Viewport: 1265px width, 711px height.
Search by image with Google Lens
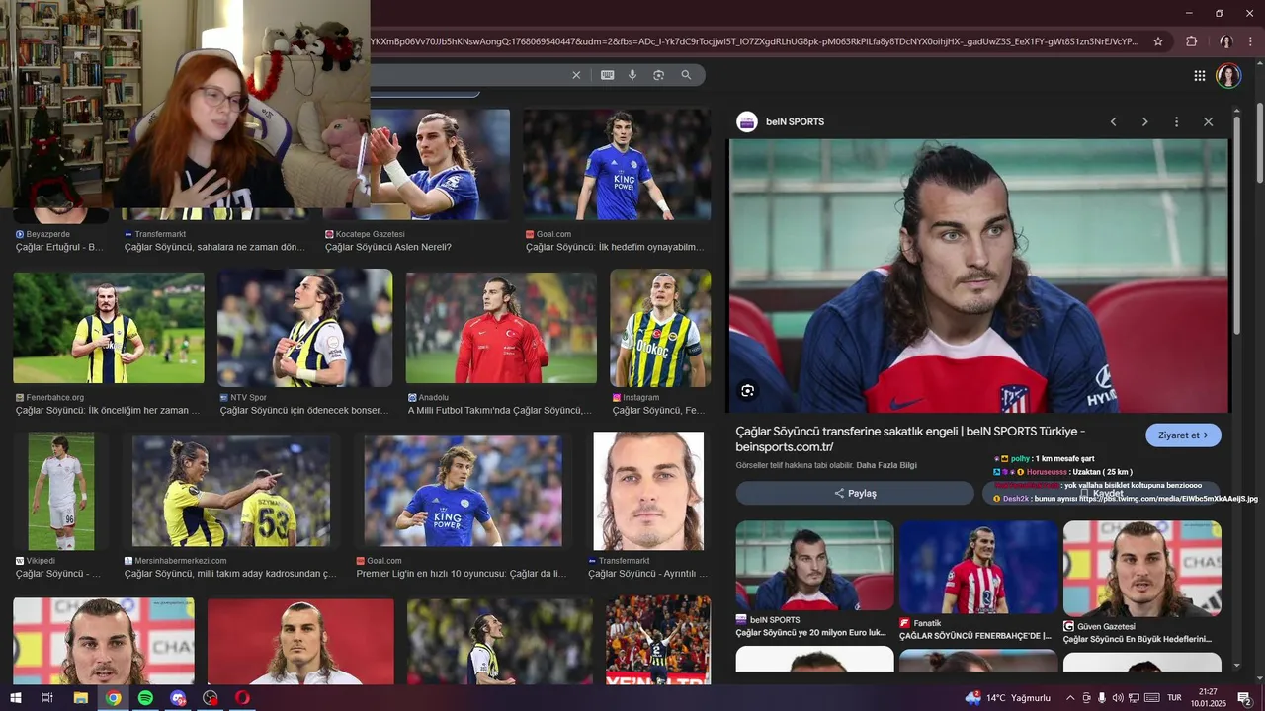tap(658, 75)
